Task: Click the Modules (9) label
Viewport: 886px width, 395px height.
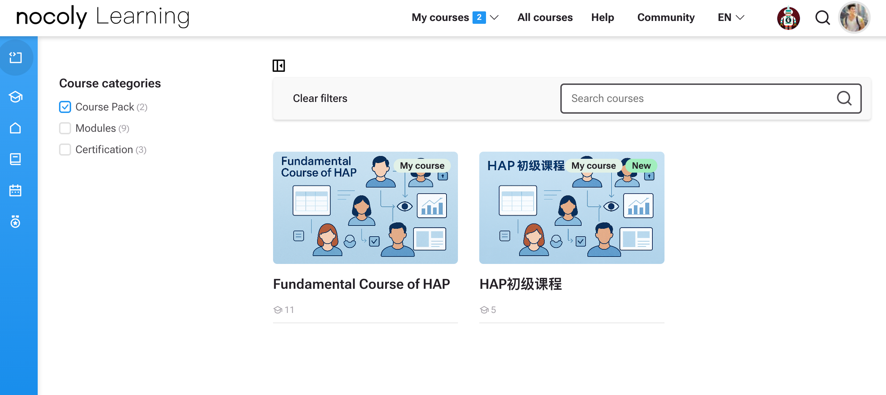Action: point(102,128)
